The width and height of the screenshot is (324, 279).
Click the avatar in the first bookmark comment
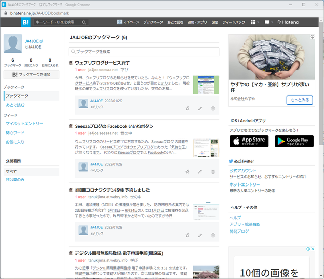(x=83, y=104)
